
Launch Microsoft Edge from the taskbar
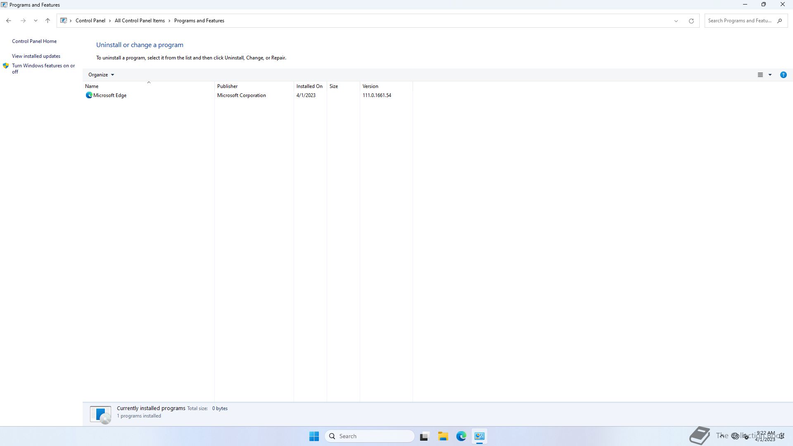[461, 436]
